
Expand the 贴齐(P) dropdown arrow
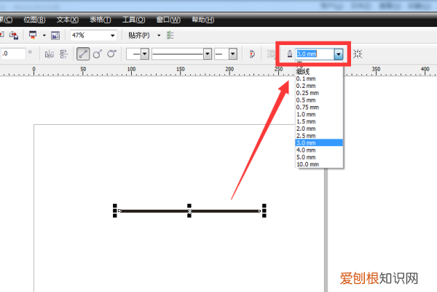tap(159, 36)
